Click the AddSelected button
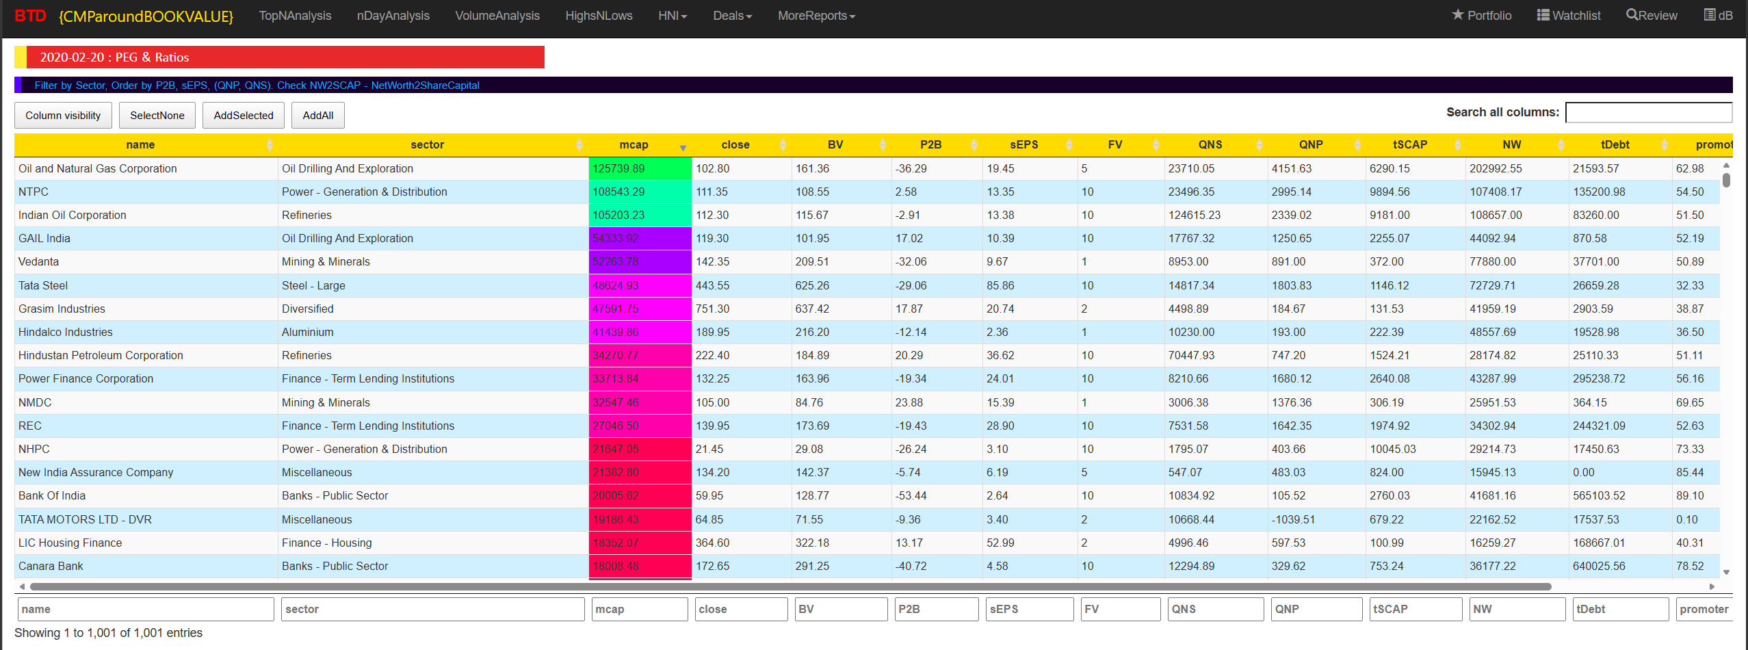 244,115
